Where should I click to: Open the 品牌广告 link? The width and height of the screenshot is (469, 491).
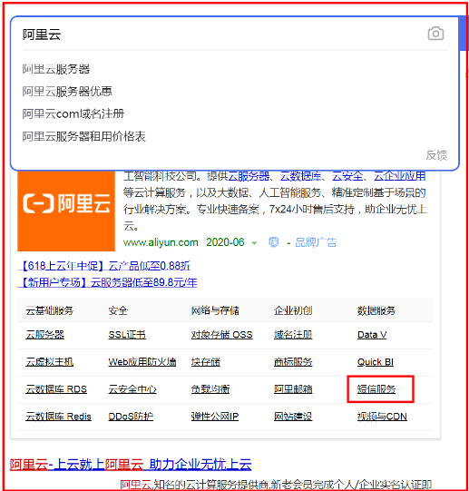pos(316,242)
